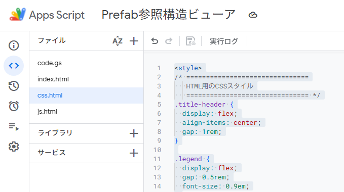Add a service with サービス plus
This screenshot has width=344, height=192.
click(x=134, y=153)
